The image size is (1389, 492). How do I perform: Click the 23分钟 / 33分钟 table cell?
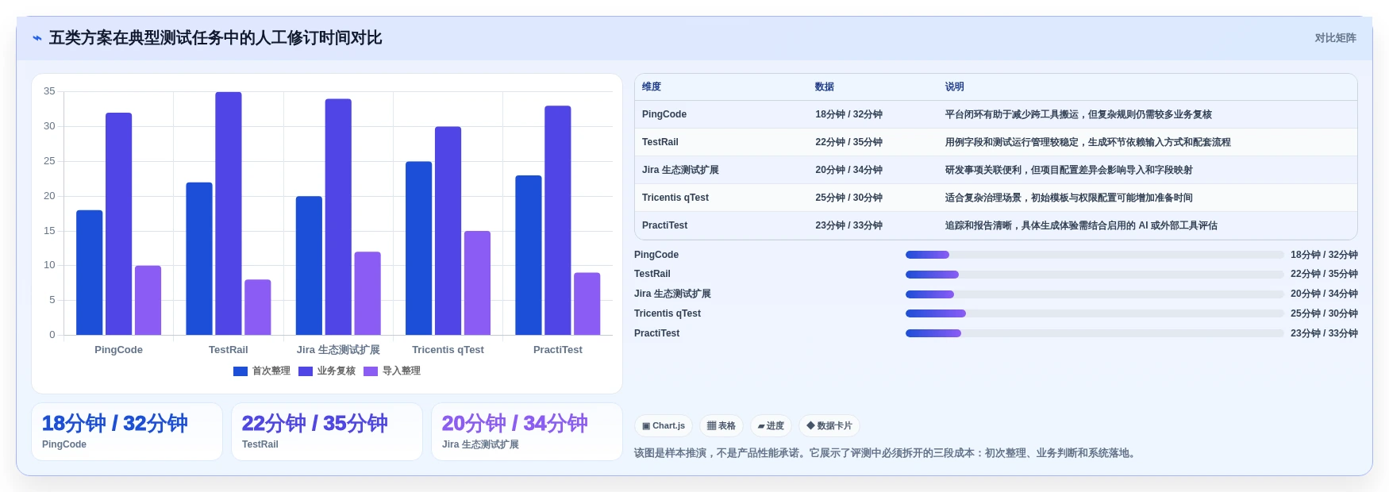pos(848,225)
